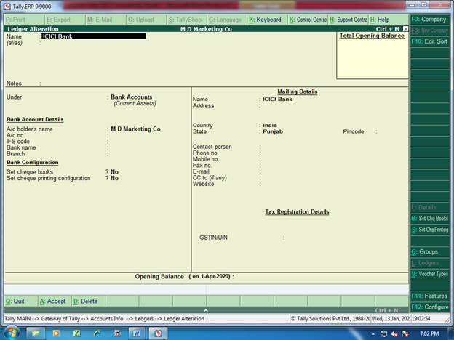454x340 pixels.
Task: Click the volume icon in system tray
Action: 394,334
